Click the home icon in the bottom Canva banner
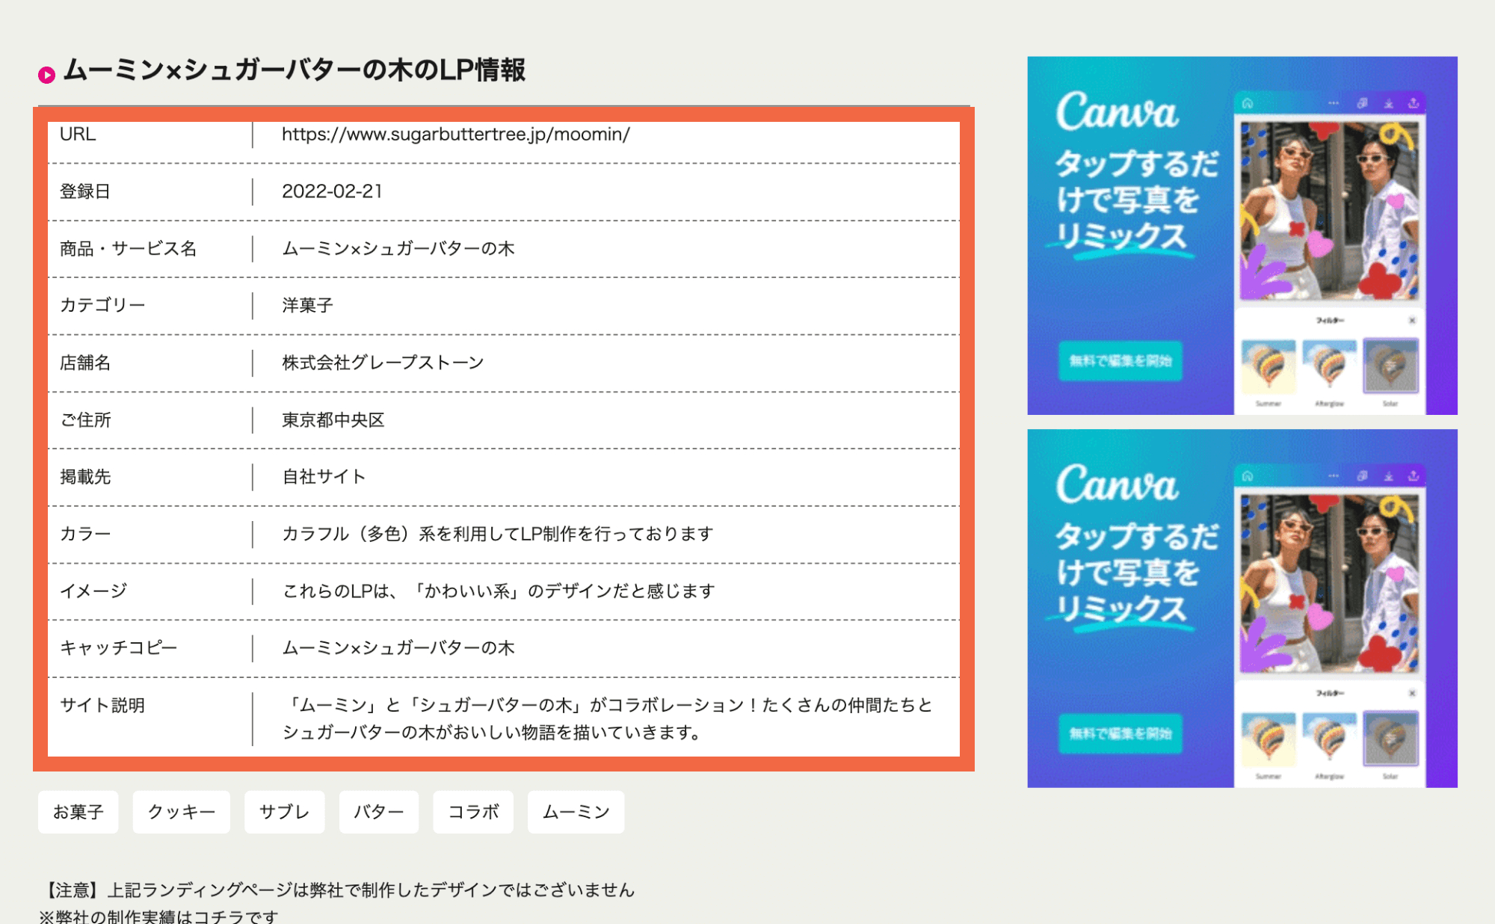Viewport: 1495px width, 924px height. click(x=1248, y=477)
